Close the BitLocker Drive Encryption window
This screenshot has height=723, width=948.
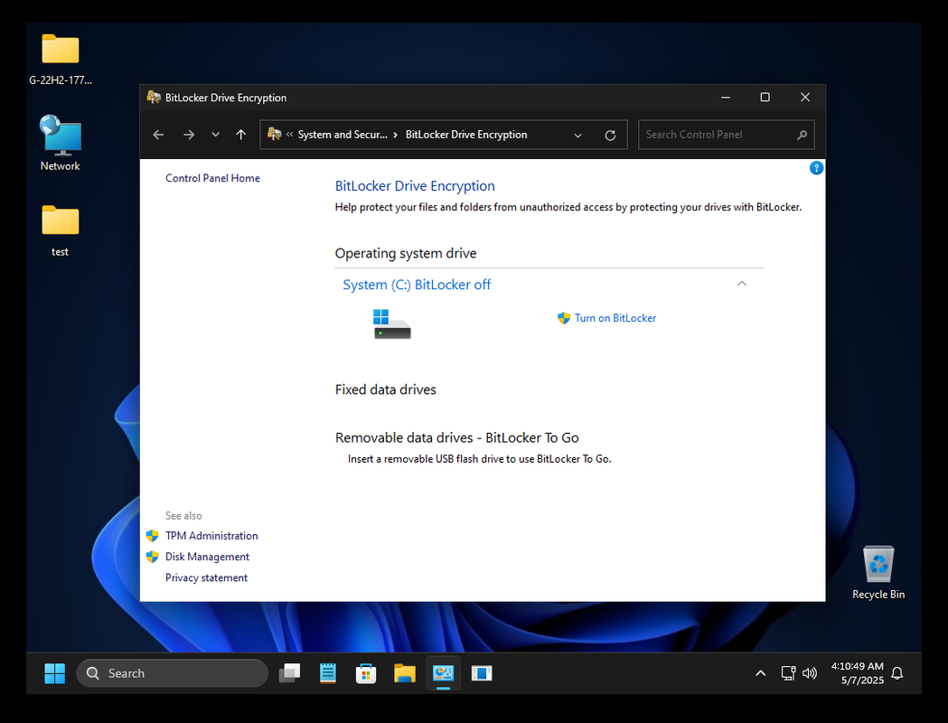click(x=805, y=98)
